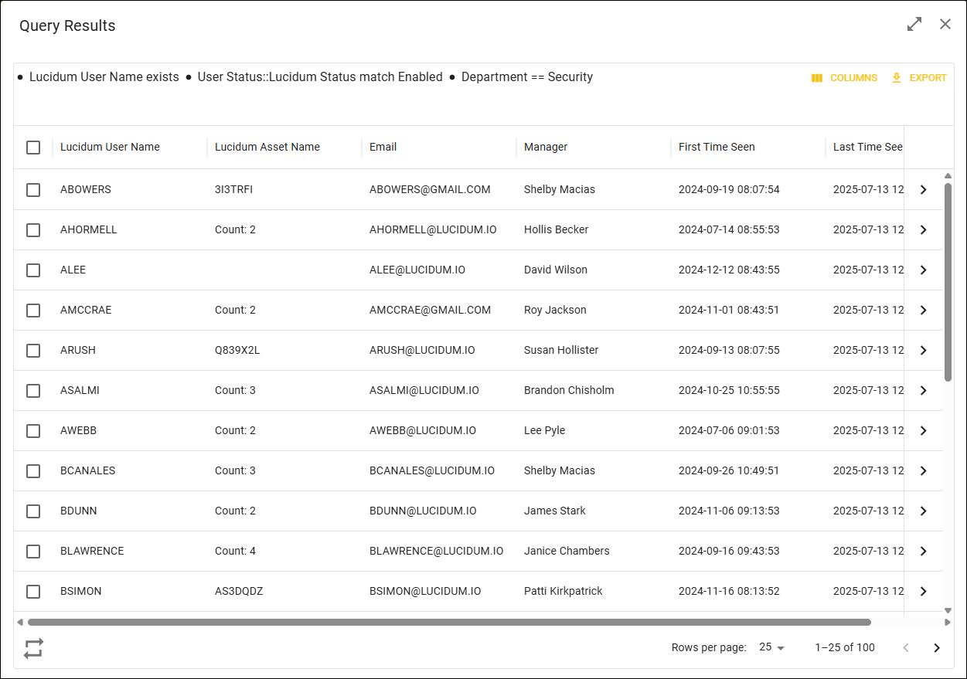The image size is (967, 679).
Task: Click the "1–25 of 100" pagination text
Action: tap(845, 647)
